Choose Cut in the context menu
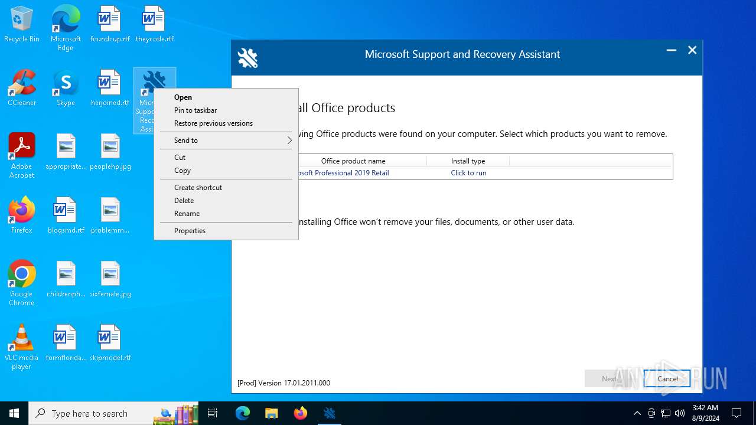Viewport: 756px width, 425px height. point(226,158)
